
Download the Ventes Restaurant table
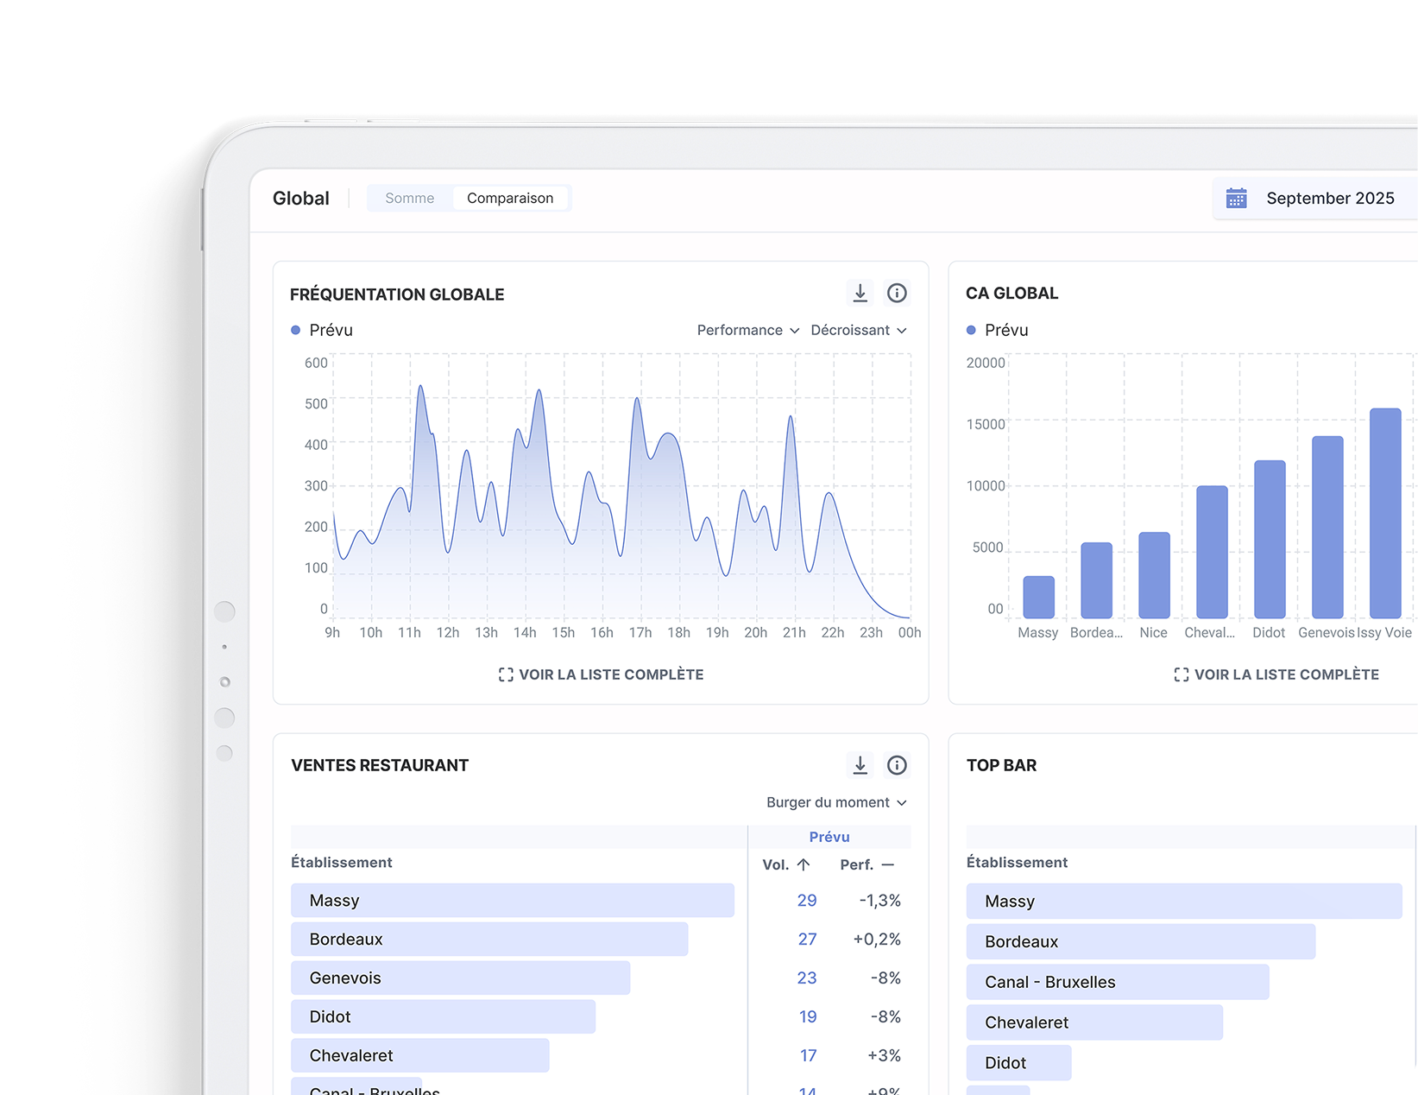coord(860,765)
